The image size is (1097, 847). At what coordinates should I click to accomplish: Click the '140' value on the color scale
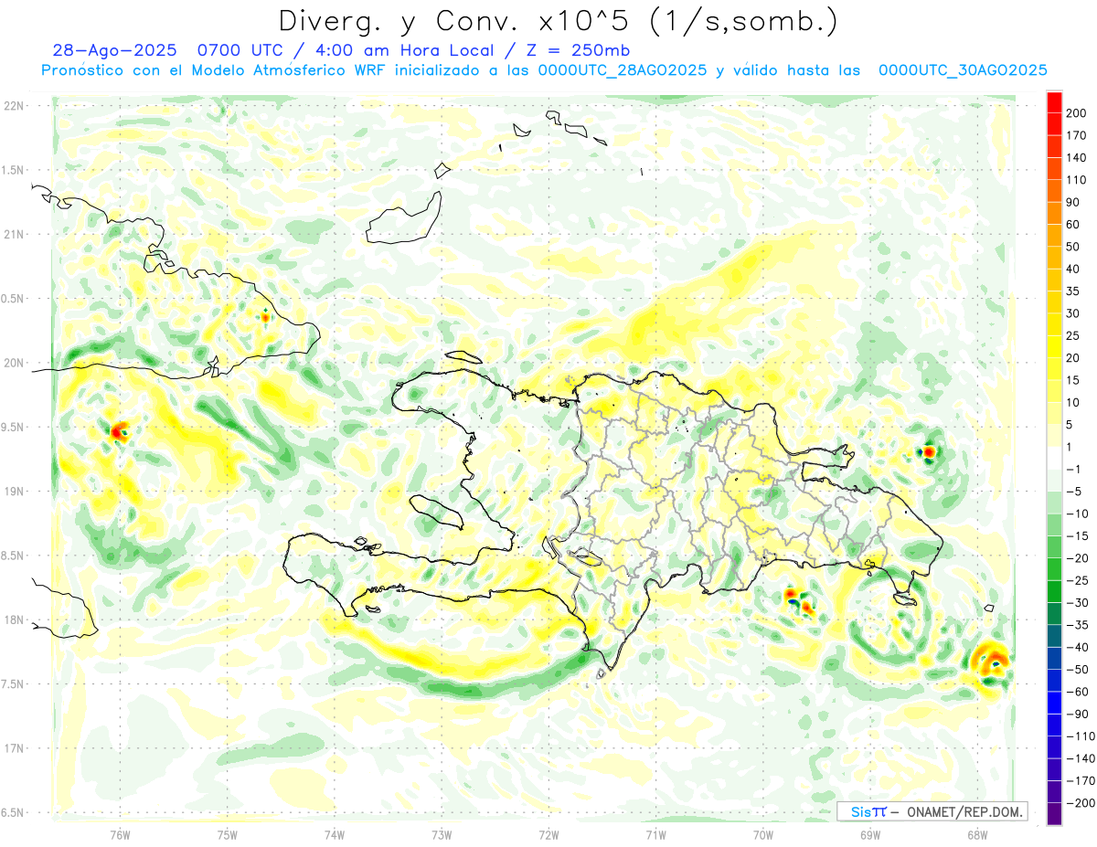pyautogui.click(x=1078, y=157)
